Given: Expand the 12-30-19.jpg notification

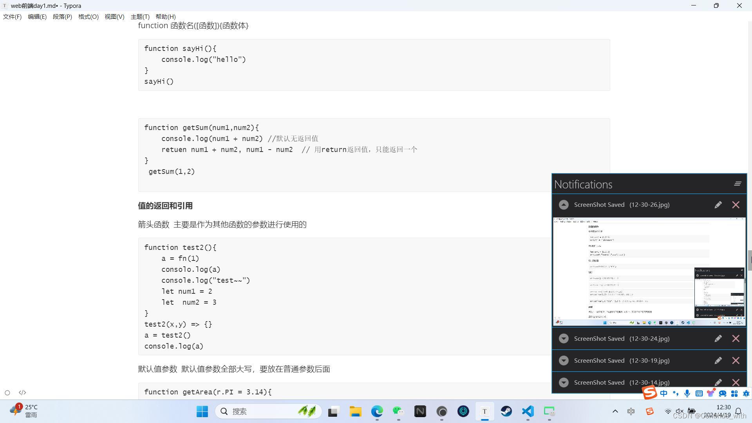Looking at the screenshot, I should 564,361.
